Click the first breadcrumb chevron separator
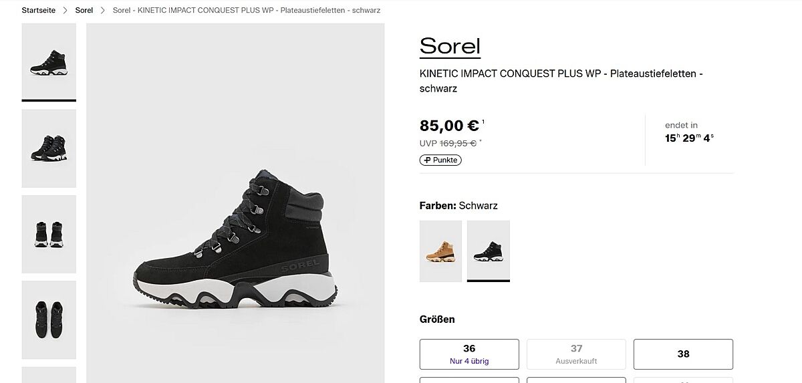The height and width of the screenshot is (383, 802). 65,11
